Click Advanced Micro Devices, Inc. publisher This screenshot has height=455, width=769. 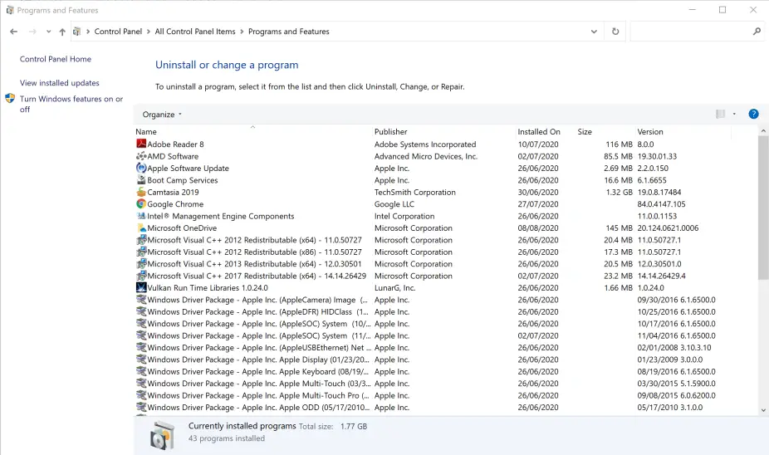coord(426,156)
